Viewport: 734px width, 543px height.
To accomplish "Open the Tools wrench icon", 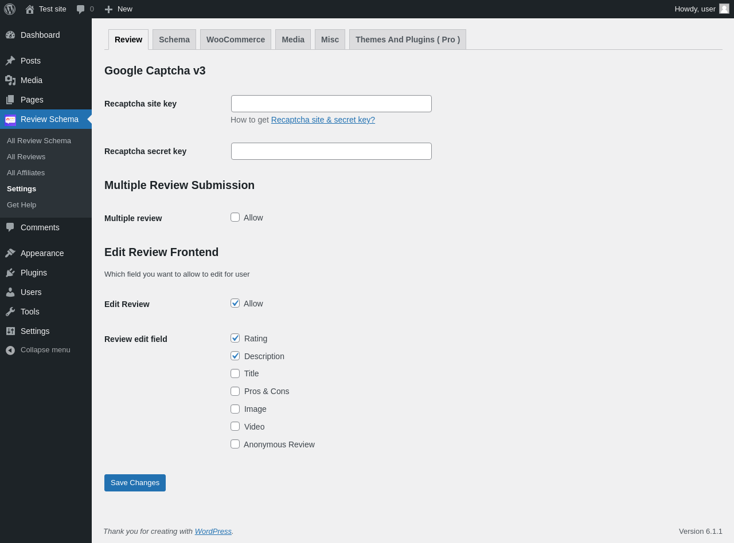I will tap(10, 312).
